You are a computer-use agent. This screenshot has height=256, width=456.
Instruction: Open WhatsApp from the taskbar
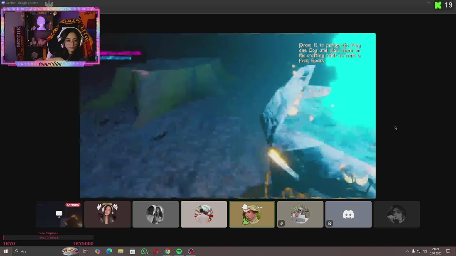point(144,251)
